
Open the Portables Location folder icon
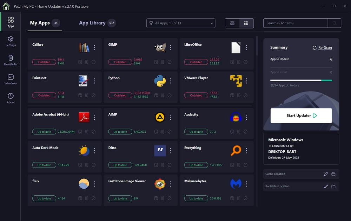333,186
